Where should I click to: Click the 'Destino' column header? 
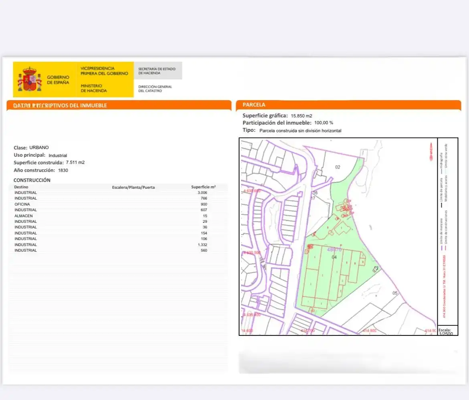[x=21, y=187]
